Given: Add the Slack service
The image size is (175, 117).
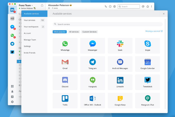Looking at the screenshot, I should point(120,46).
